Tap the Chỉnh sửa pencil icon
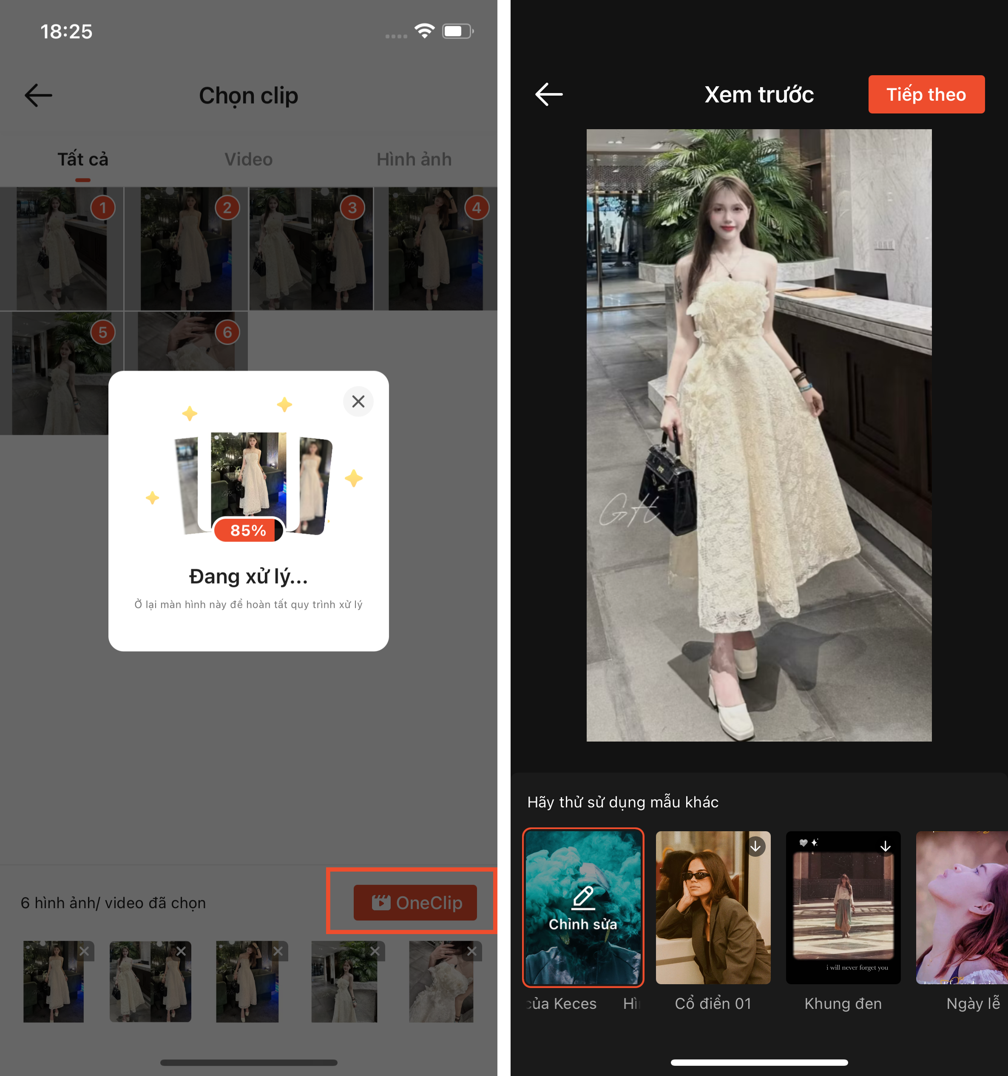 tap(583, 898)
